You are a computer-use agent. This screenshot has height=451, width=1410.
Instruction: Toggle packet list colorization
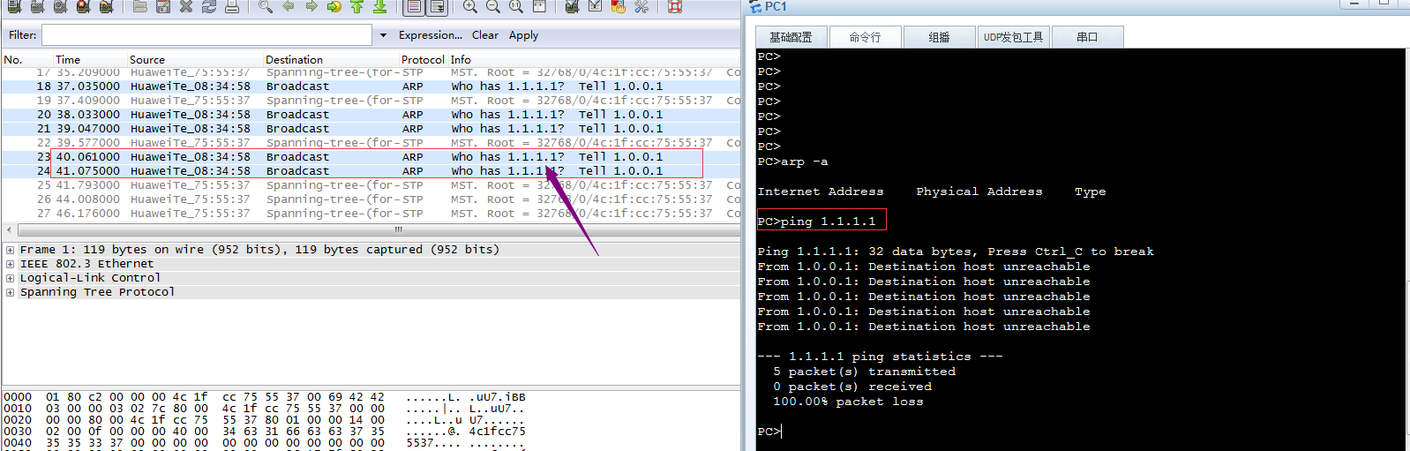pos(414,7)
